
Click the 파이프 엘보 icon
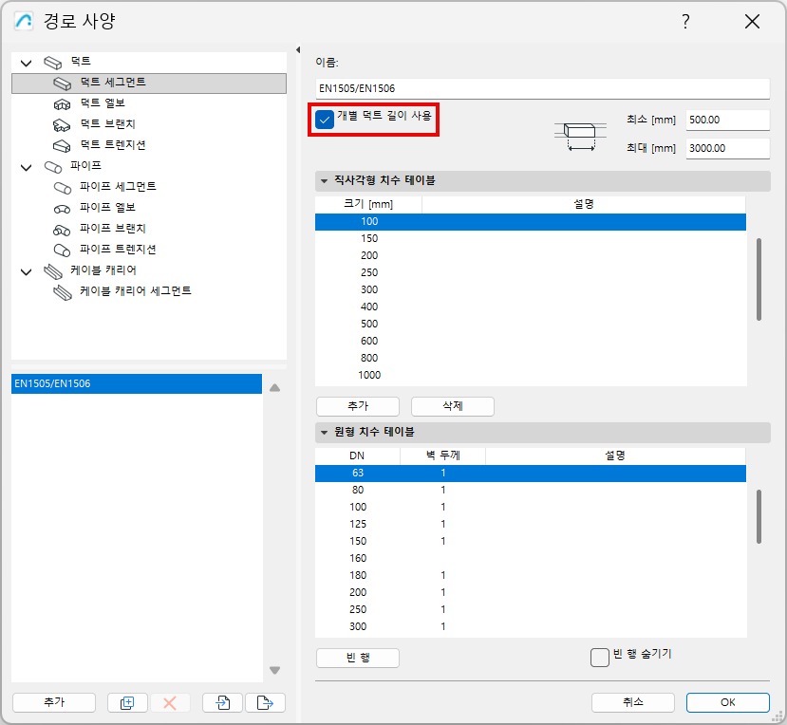(63, 209)
